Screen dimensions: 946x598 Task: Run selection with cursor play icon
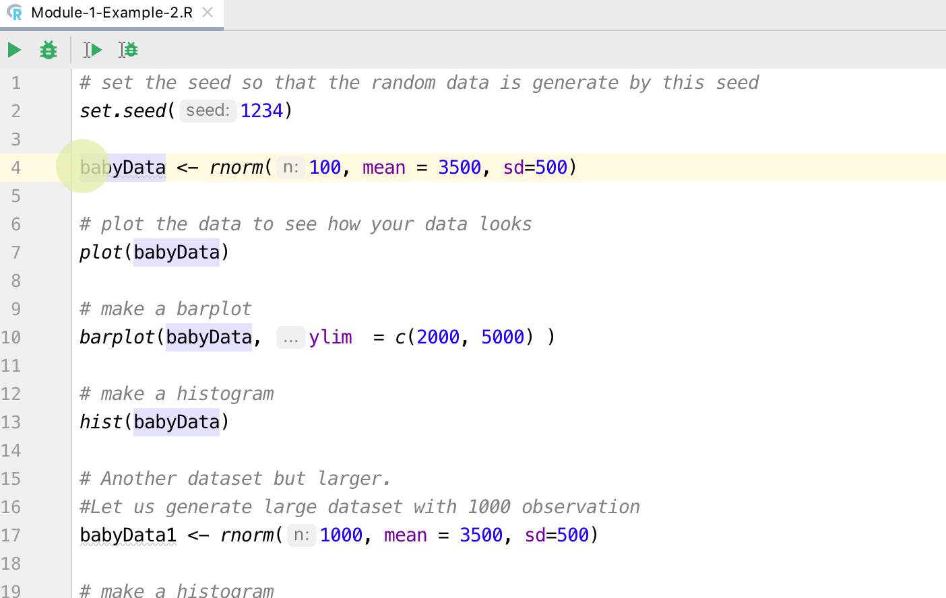(92, 50)
